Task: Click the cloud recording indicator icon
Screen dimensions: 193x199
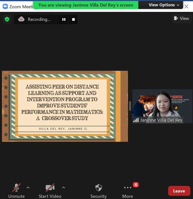Action: coord(21,19)
